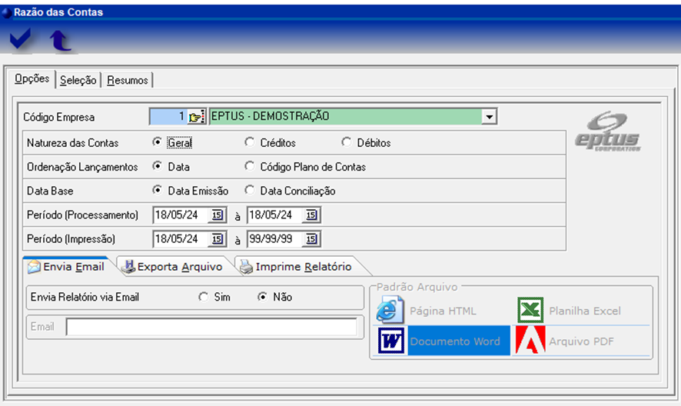Viewport: 681px width, 406px height.
Task: Switch to Exporta Arquivo tab
Action: 173,267
